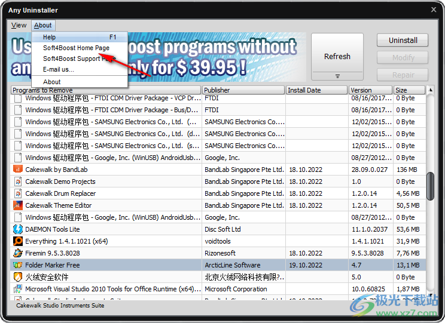This screenshot has width=445, height=323.
Task: Click the 28.09.0.027 version cell
Action: point(370,170)
